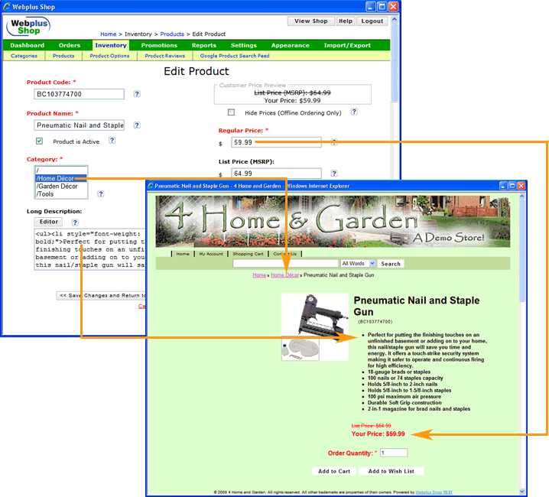Screen dimensions: 549x497
Task: Open Categories submenu item
Action: pyautogui.click(x=24, y=56)
